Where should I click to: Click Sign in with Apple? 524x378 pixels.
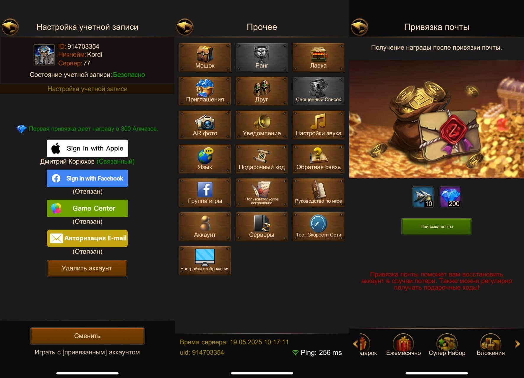click(x=87, y=148)
